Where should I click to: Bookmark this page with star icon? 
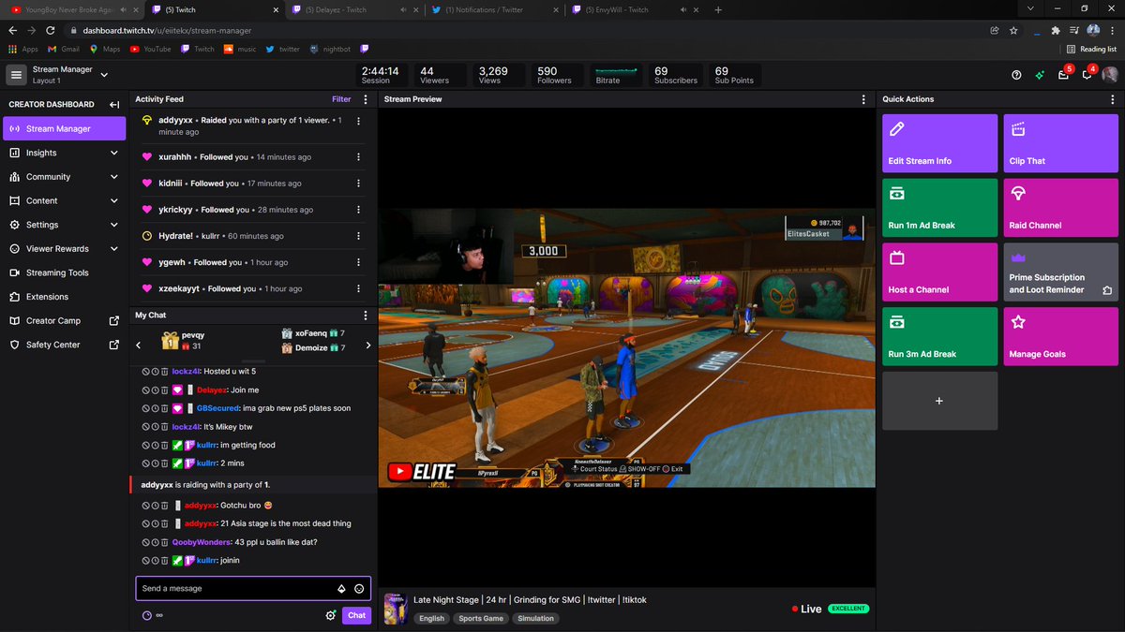pyautogui.click(x=1012, y=30)
